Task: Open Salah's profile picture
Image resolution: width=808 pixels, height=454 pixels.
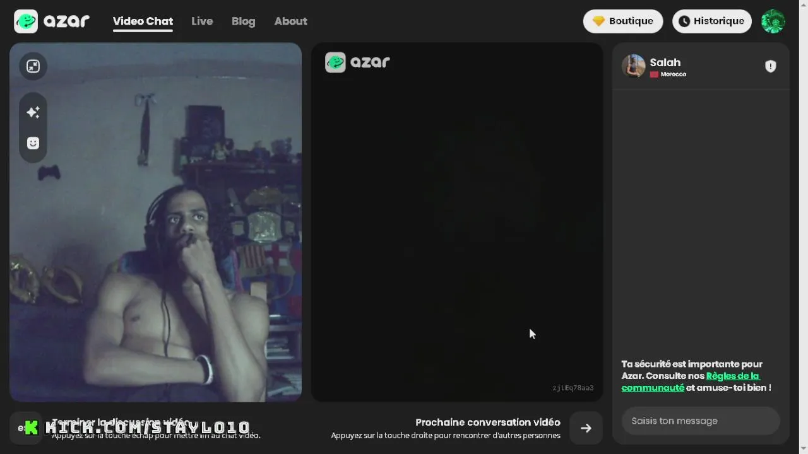Action: (633, 66)
